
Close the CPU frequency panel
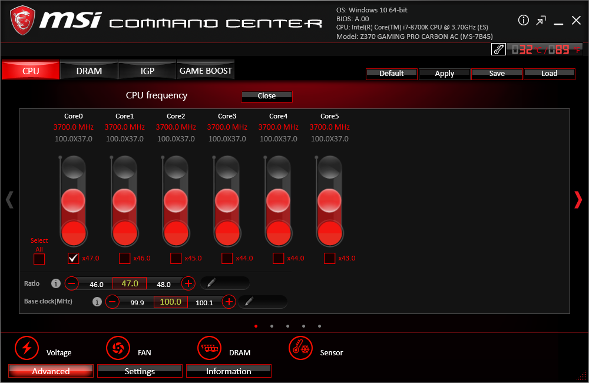[x=267, y=96]
